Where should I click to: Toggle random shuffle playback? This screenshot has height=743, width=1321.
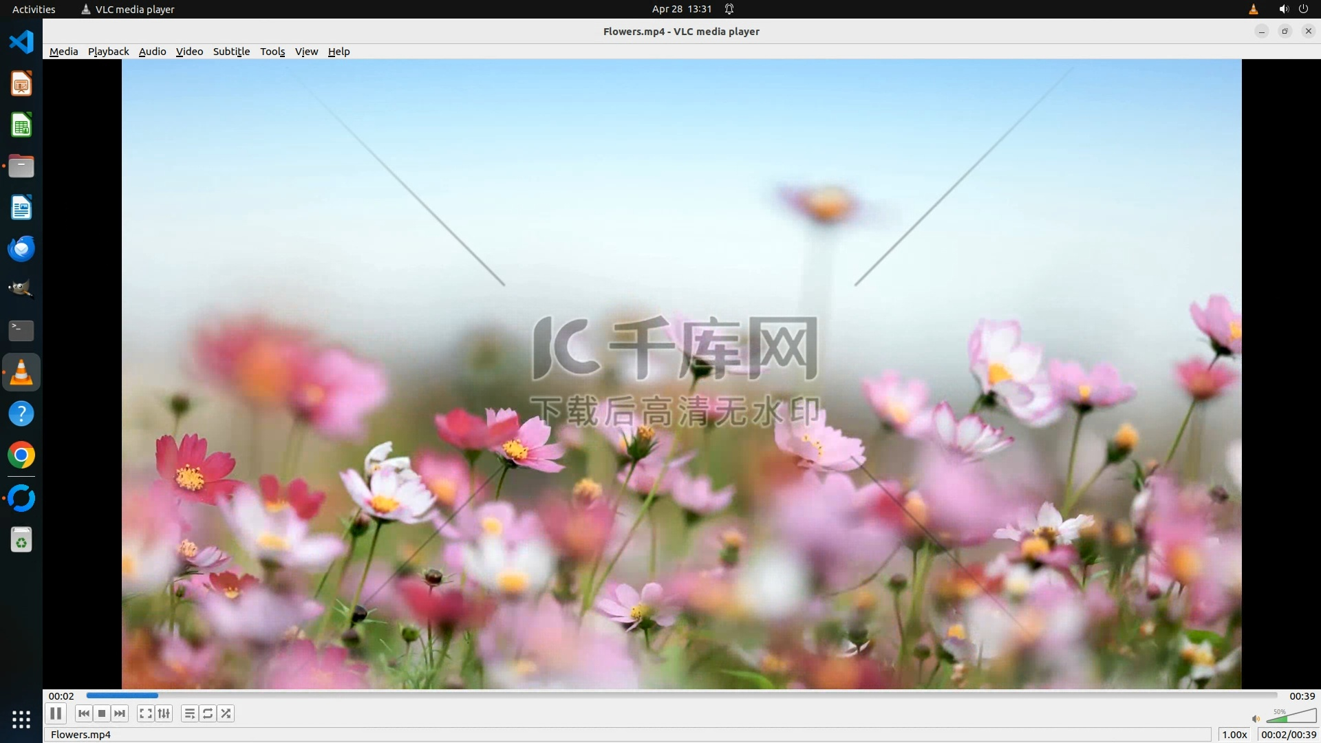pos(226,713)
